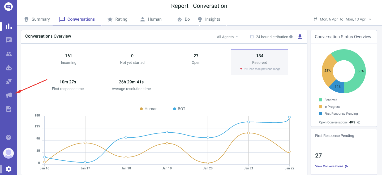Switch to the Rating tab
Viewport: 382px width, 175px height.
coord(118,19)
